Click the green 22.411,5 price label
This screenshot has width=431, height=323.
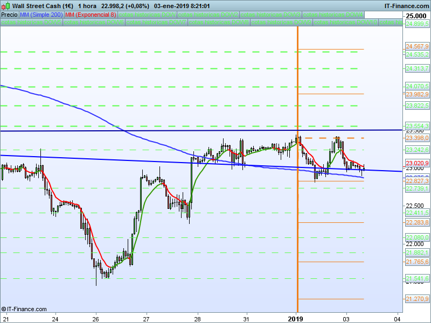click(x=417, y=213)
